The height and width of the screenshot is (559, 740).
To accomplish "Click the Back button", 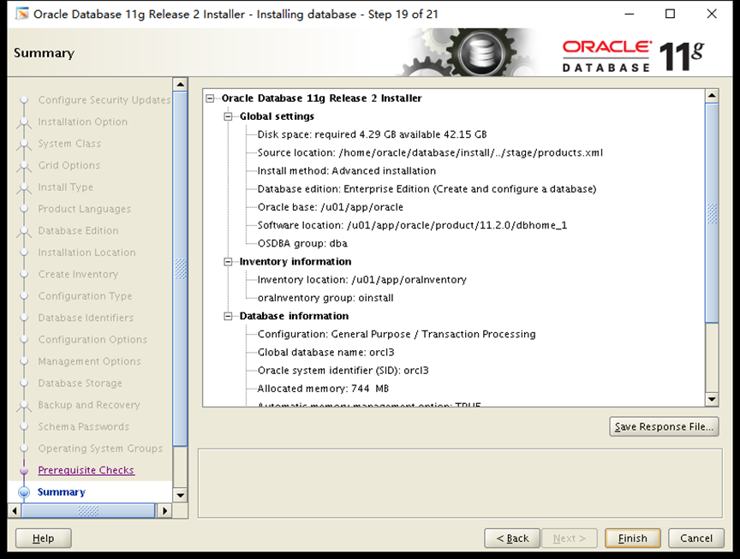I will (512, 538).
